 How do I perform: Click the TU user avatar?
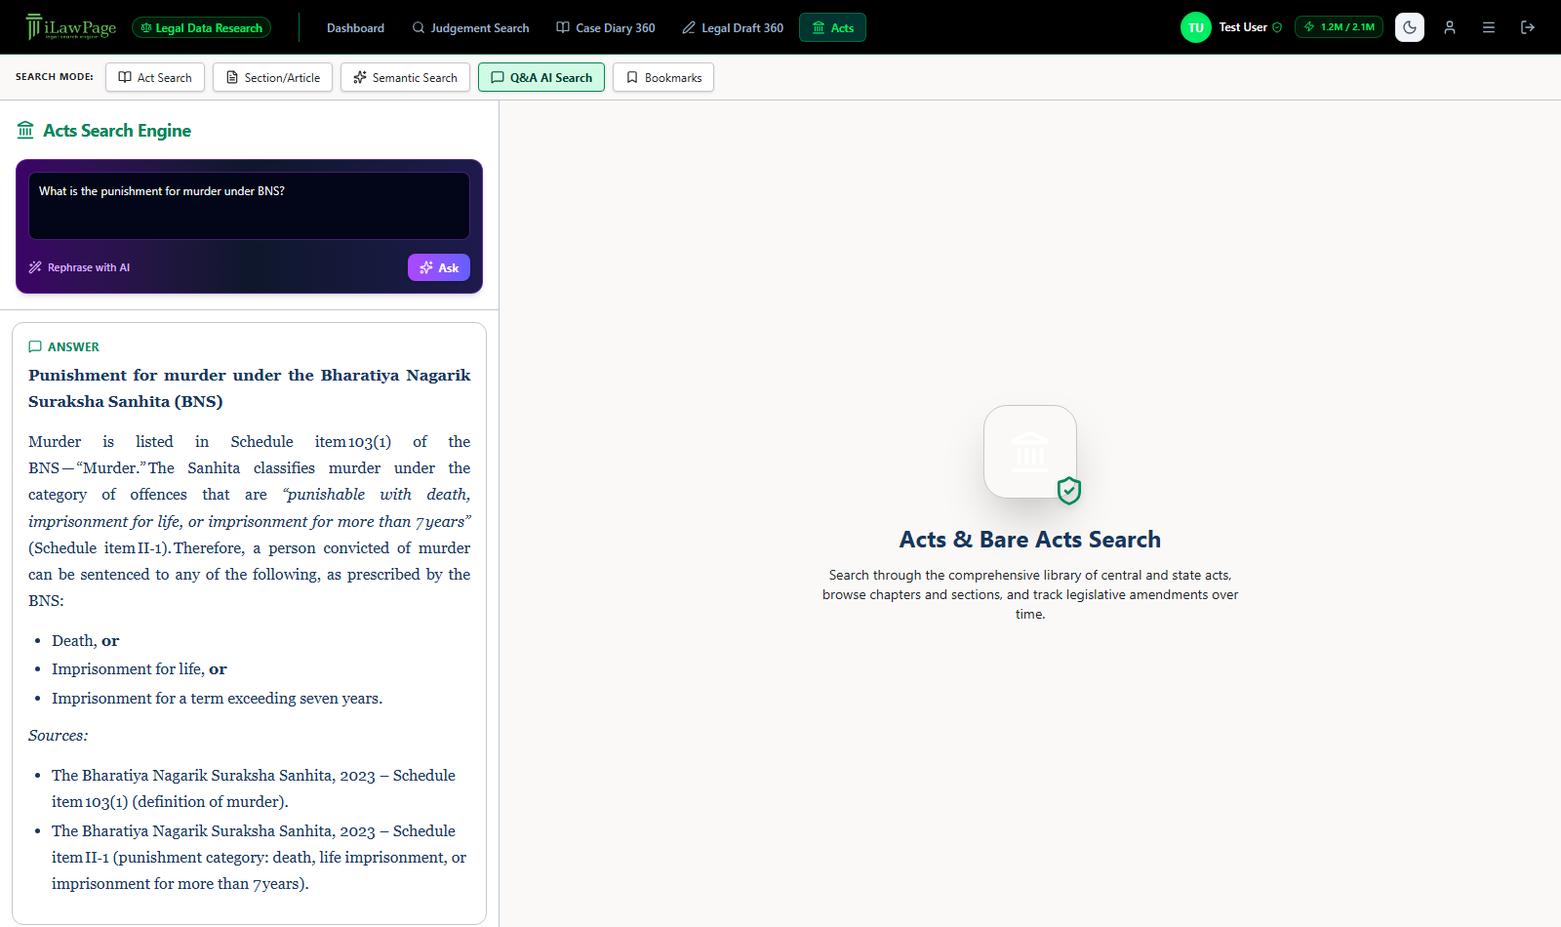click(x=1195, y=27)
